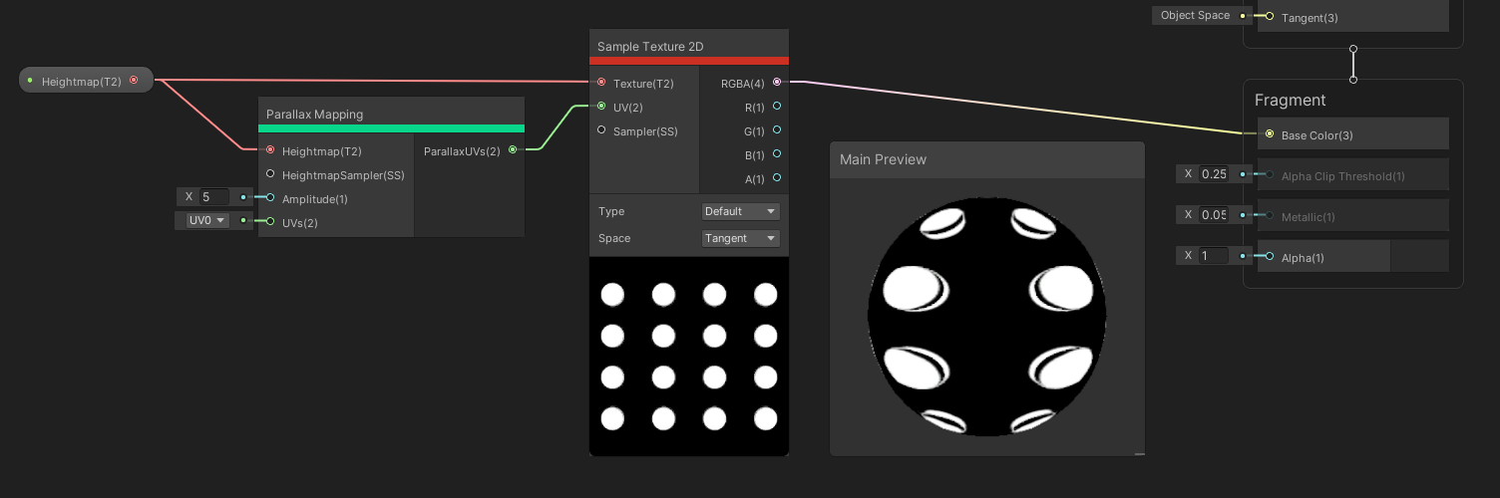Open the Space dropdown set to Tangent
The image size is (1500, 498).
(741, 238)
